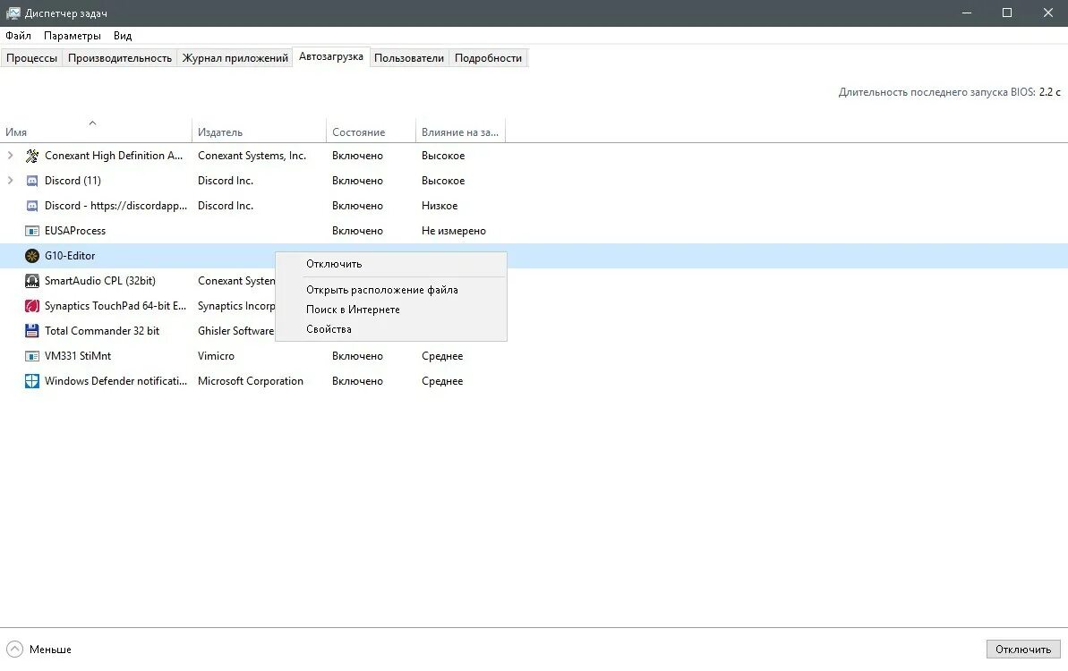Click the Высокое impact for Discord (11)

[x=443, y=181]
